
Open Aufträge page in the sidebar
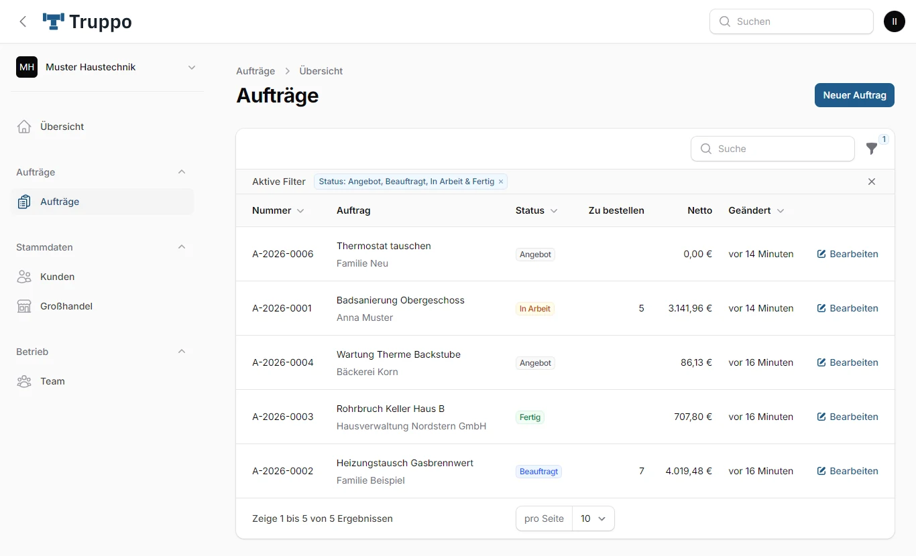(103, 202)
